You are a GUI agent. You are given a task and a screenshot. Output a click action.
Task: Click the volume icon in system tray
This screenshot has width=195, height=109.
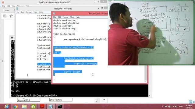(176, 107)
